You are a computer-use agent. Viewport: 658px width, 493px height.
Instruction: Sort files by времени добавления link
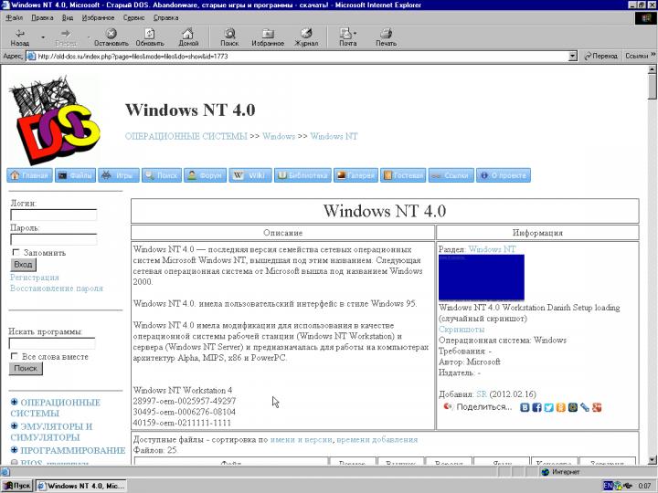pos(377,439)
